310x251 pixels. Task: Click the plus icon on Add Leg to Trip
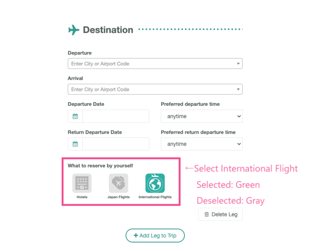[136, 235]
